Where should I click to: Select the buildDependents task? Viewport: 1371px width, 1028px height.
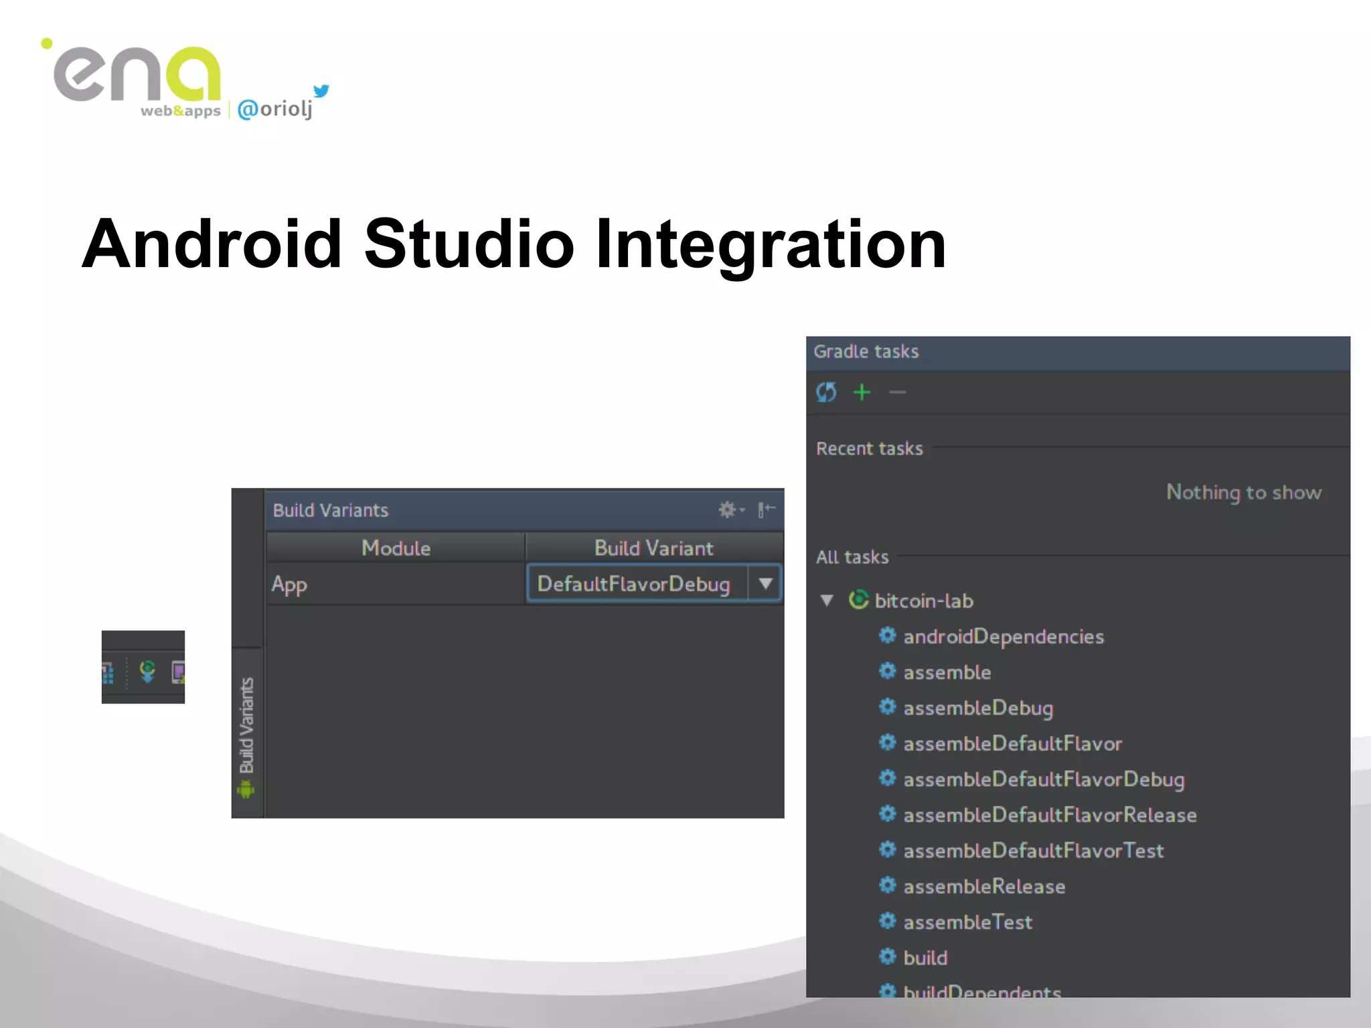click(982, 991)
